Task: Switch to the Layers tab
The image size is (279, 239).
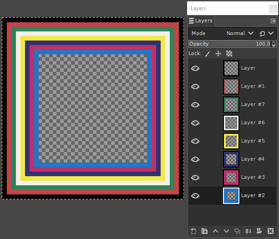Action: point(201,21)
